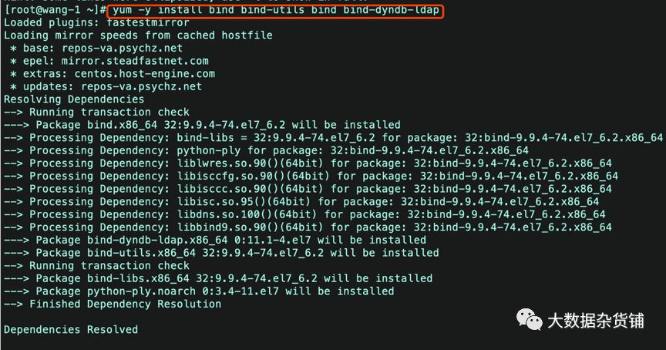Image resolution: width=666 pixels, height=350 pixels.
Task: Click the Package bind-dyndb-ldap.x86_64 line
Action: 215,240
